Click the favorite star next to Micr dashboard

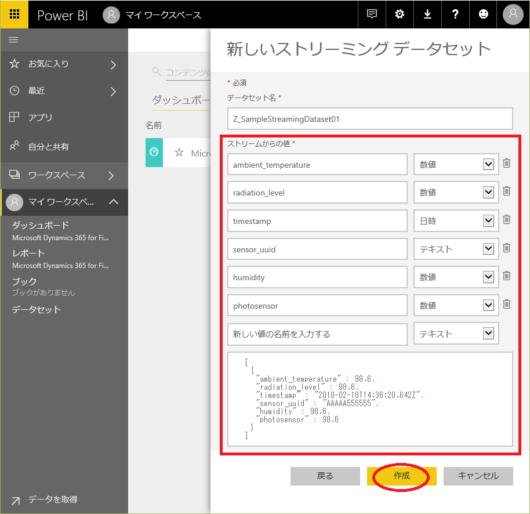coord(179,153)
